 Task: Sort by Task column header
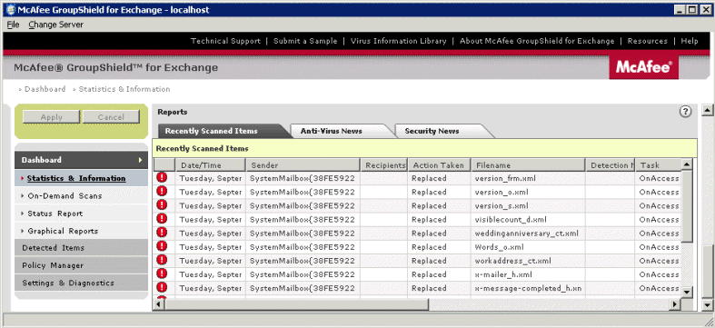click(658, 165)
